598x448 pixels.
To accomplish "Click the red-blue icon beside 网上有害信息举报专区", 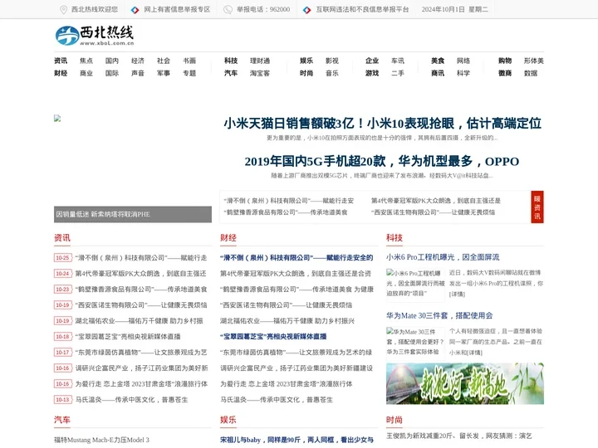I will click(x=135, y=10).
